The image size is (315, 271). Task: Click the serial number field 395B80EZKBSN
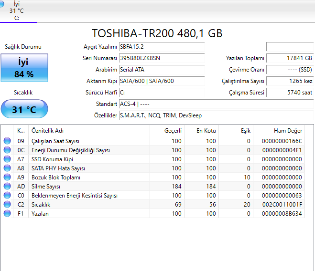click(x=162, y=58)
